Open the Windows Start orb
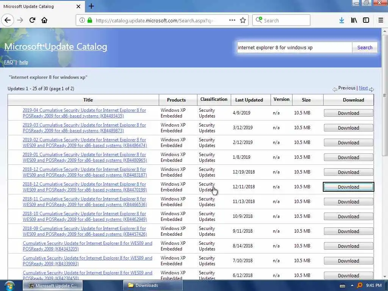This screenshot has width=388, height=291. [x=9, y=286]
